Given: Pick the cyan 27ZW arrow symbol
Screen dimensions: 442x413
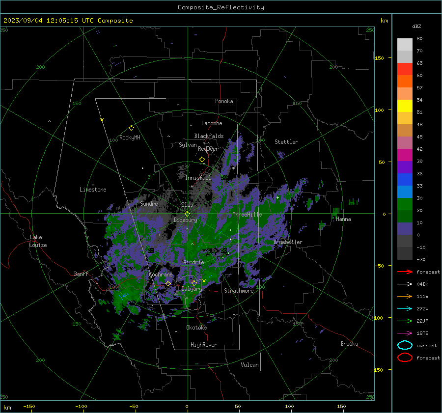Looking at the screenshot, I should (405, 309).
